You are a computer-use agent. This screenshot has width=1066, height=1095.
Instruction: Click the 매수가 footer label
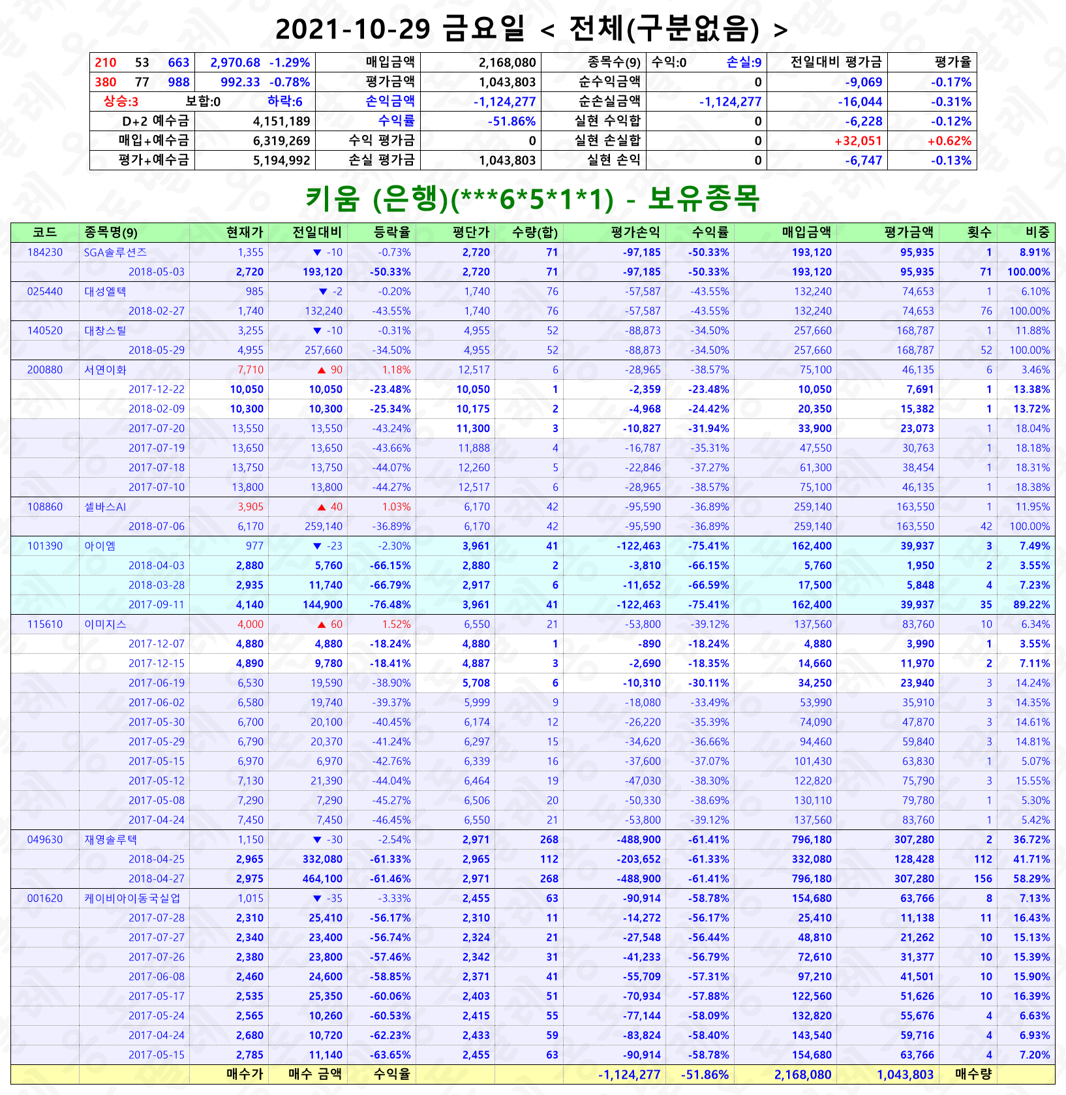(245, 1074)
